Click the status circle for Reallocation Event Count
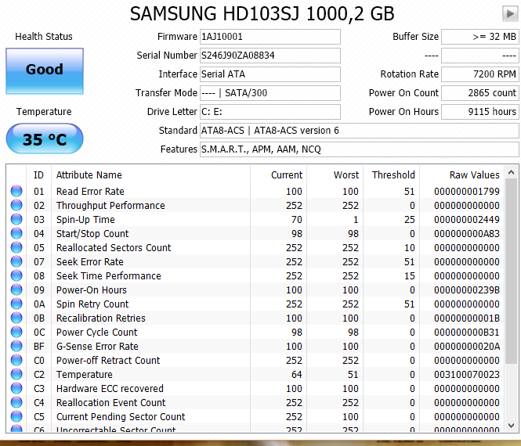This screenshot has height=446, width=521. tap(16, 402)
